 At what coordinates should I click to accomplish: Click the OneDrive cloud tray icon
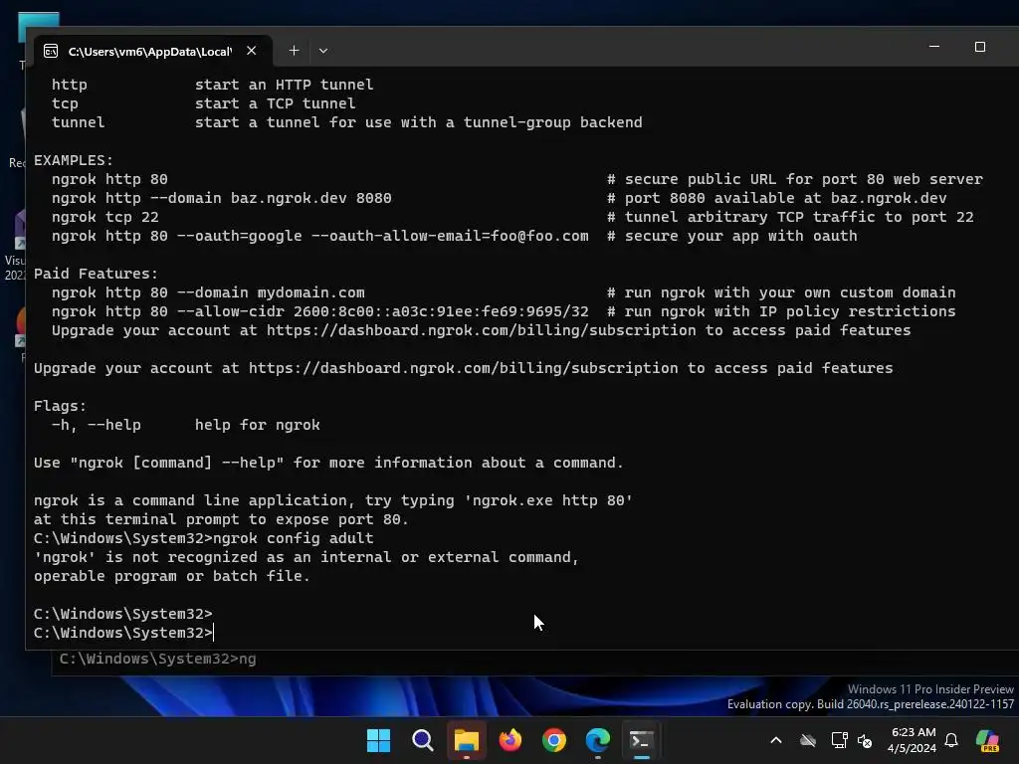tap(808, 740)
